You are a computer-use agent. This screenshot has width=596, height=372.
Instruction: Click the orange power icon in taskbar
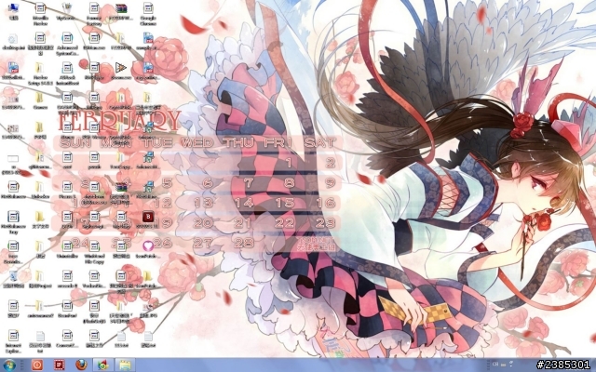point(37,365)
